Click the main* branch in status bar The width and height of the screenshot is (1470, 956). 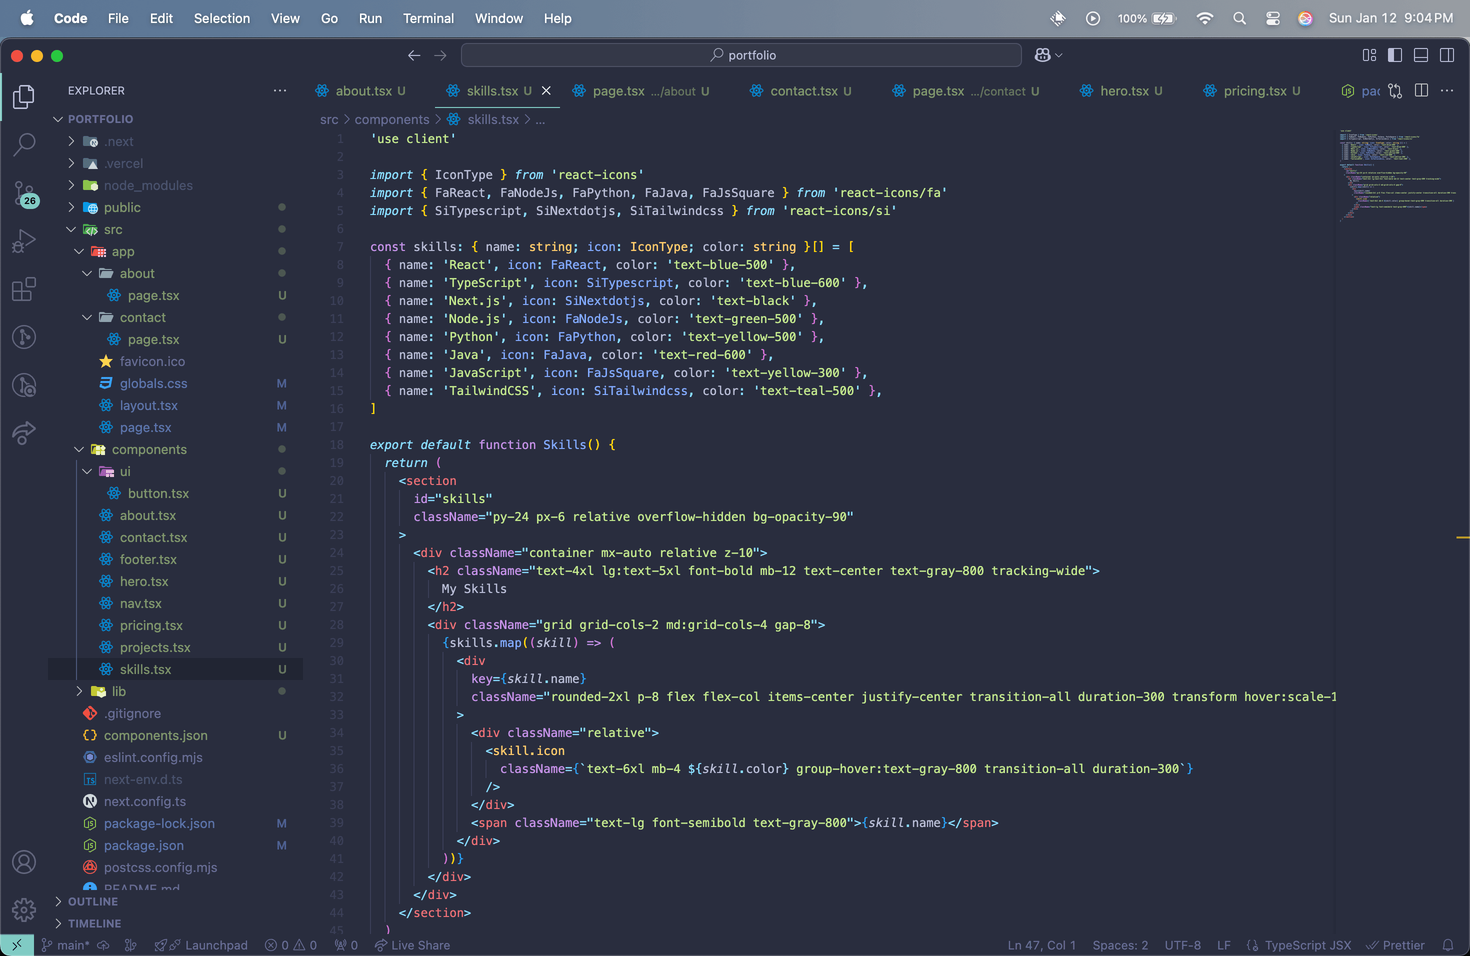66,945
